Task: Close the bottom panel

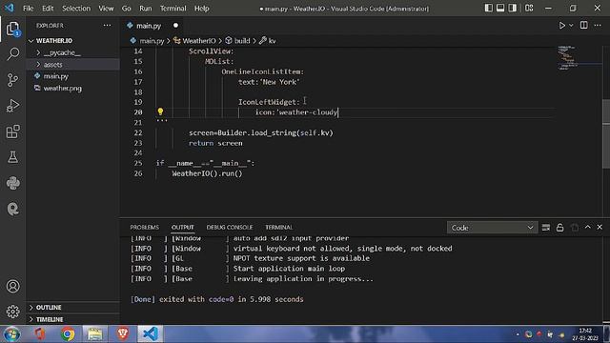Action: [x=600, y=227]
